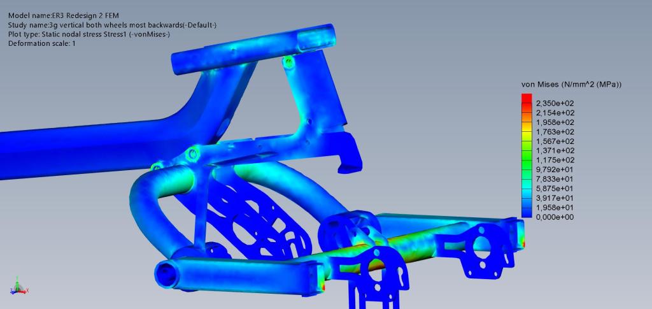
Task: Click the Model name text line
Action: tap(63, 15)
